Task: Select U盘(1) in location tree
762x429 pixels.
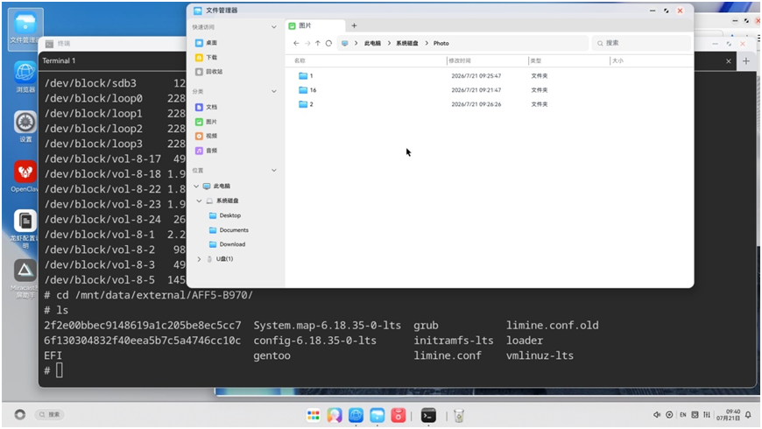Action: click(224, 259)
